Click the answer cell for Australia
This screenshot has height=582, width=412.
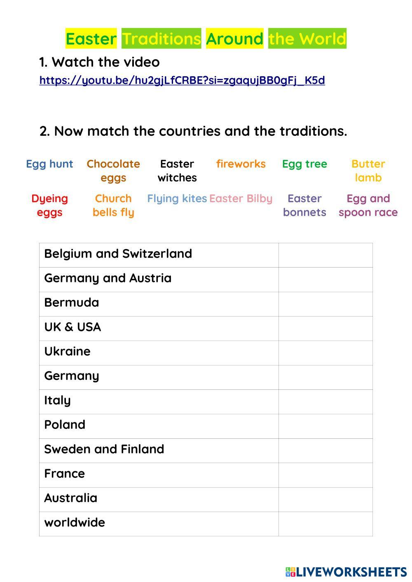tap(325, 500)
